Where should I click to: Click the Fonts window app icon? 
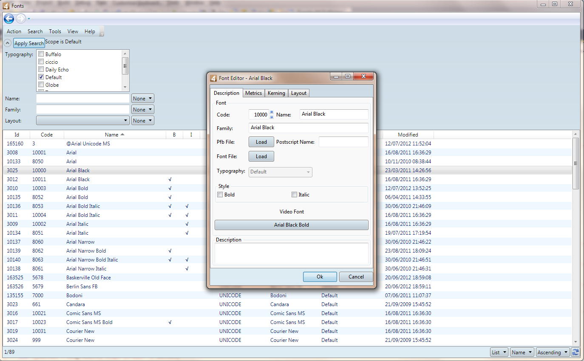click(6, 6)
